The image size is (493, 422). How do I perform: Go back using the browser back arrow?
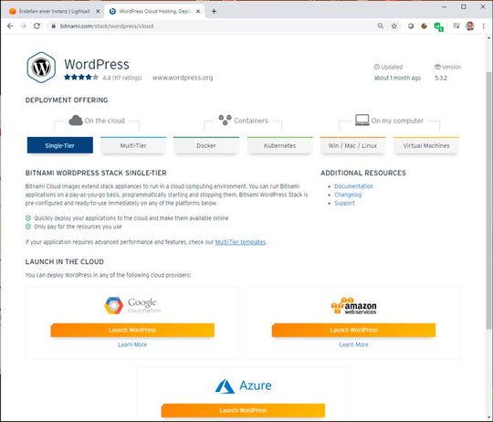(10, 26)
